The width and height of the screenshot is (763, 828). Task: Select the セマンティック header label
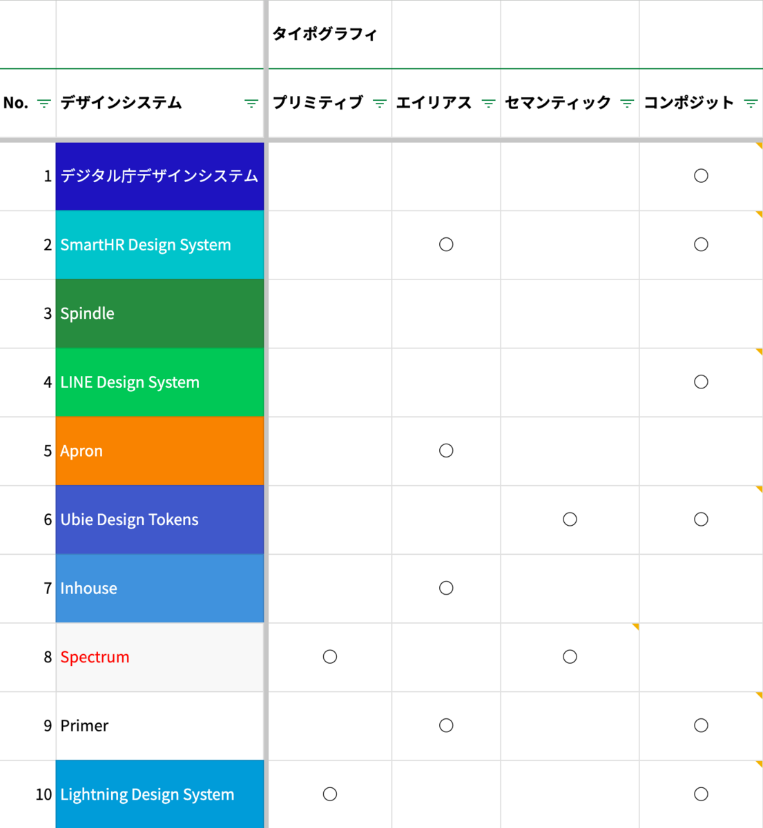[558, 103]
